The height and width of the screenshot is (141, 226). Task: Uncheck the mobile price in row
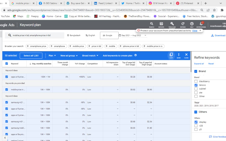point(7,90)
